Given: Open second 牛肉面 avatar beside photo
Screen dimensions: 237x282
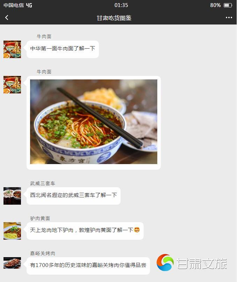Looking at the screenshot, I should (12, 85).
